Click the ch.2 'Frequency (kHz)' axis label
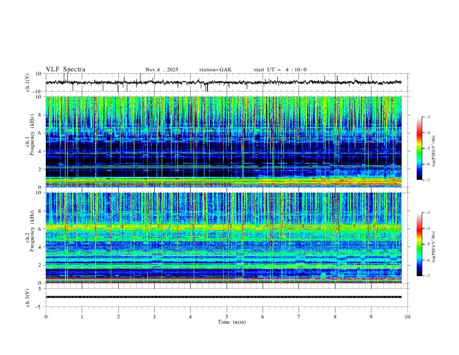 pos(32,231)
